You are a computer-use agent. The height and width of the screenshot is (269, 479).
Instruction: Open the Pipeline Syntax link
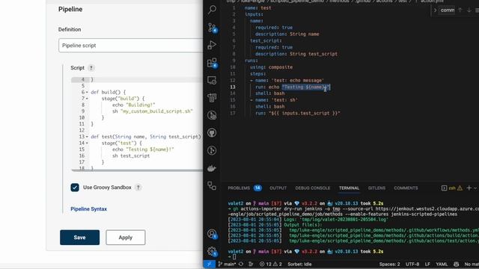(x=88, y=209)
